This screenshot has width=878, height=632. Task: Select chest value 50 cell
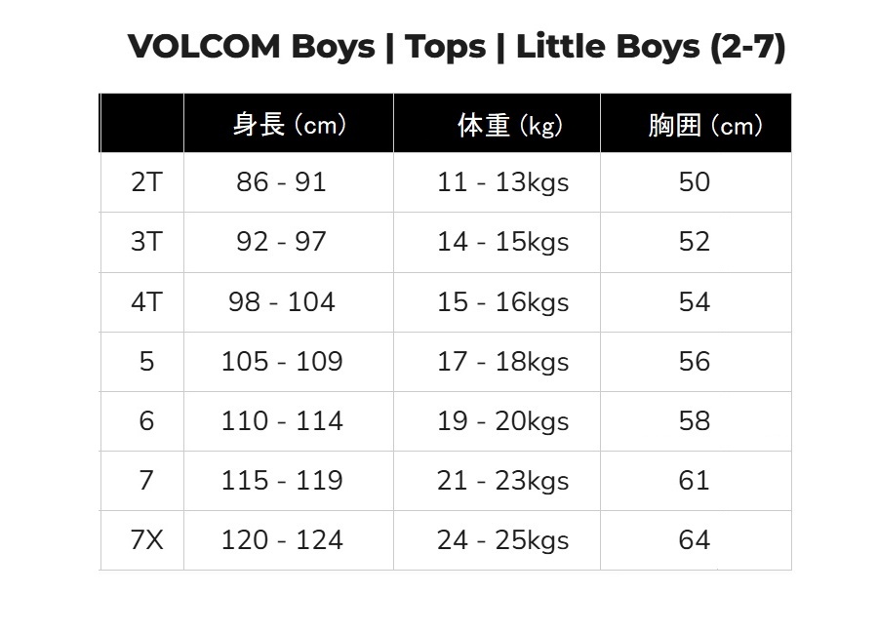(x=695, y=182)
